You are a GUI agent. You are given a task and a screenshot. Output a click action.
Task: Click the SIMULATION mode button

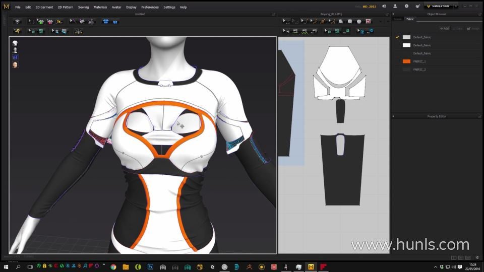438,6
